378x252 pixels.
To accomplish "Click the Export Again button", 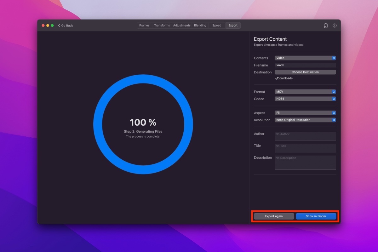I will 274,216.
